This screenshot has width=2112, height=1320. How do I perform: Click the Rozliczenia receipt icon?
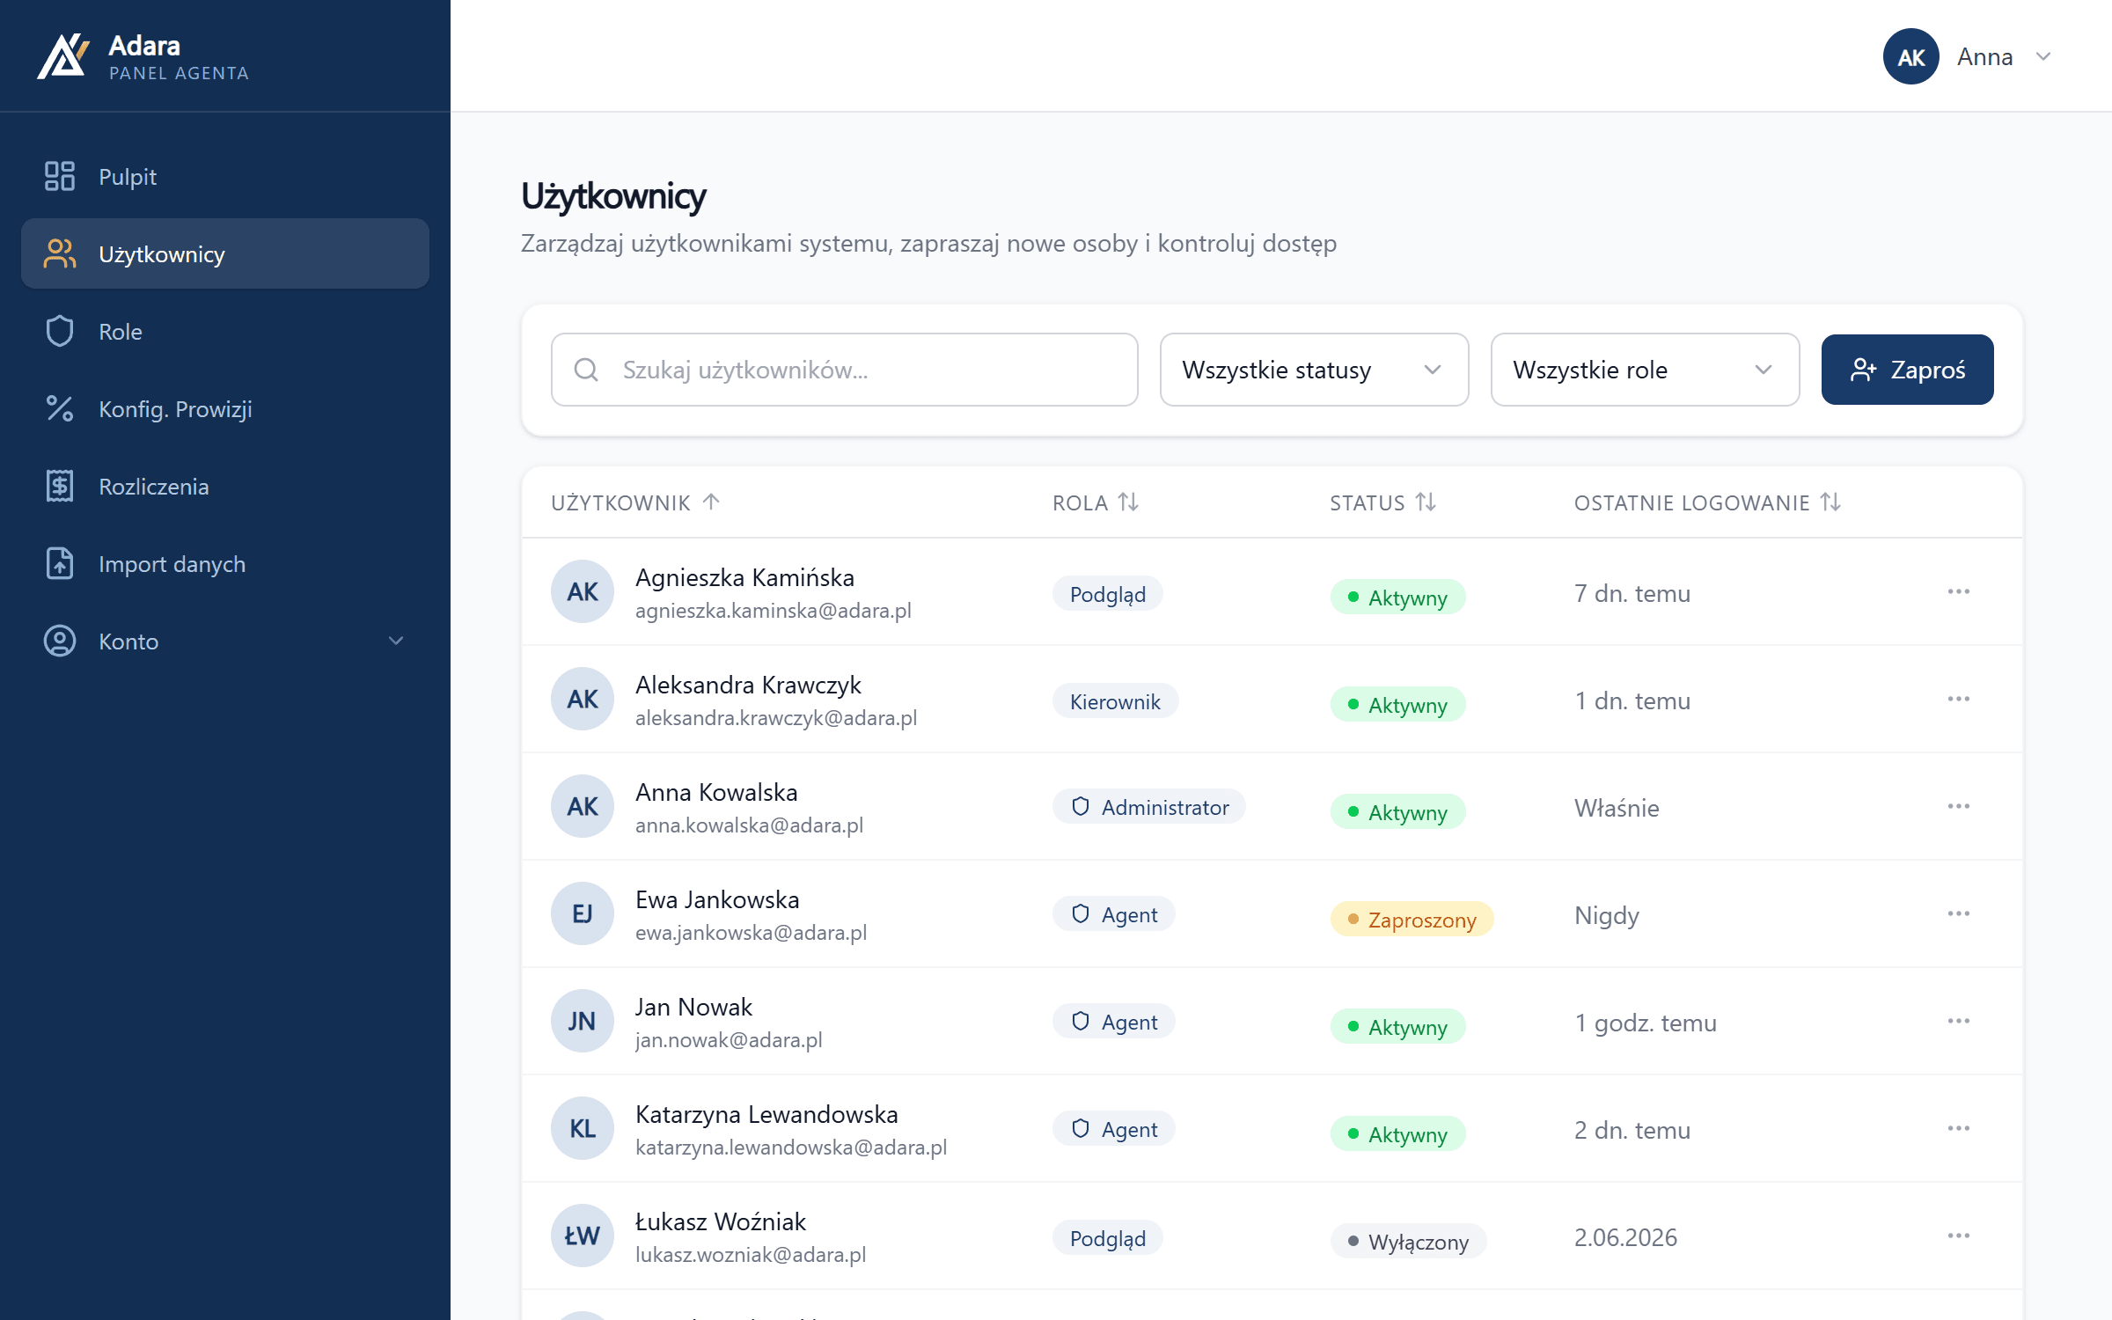pyautogui.click(x=60, y=486)
